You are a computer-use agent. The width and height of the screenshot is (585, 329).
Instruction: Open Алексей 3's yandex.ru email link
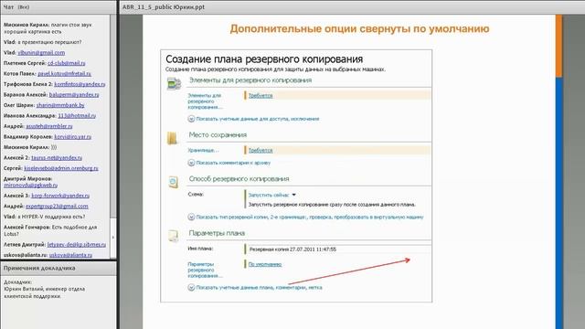(60, 195)
